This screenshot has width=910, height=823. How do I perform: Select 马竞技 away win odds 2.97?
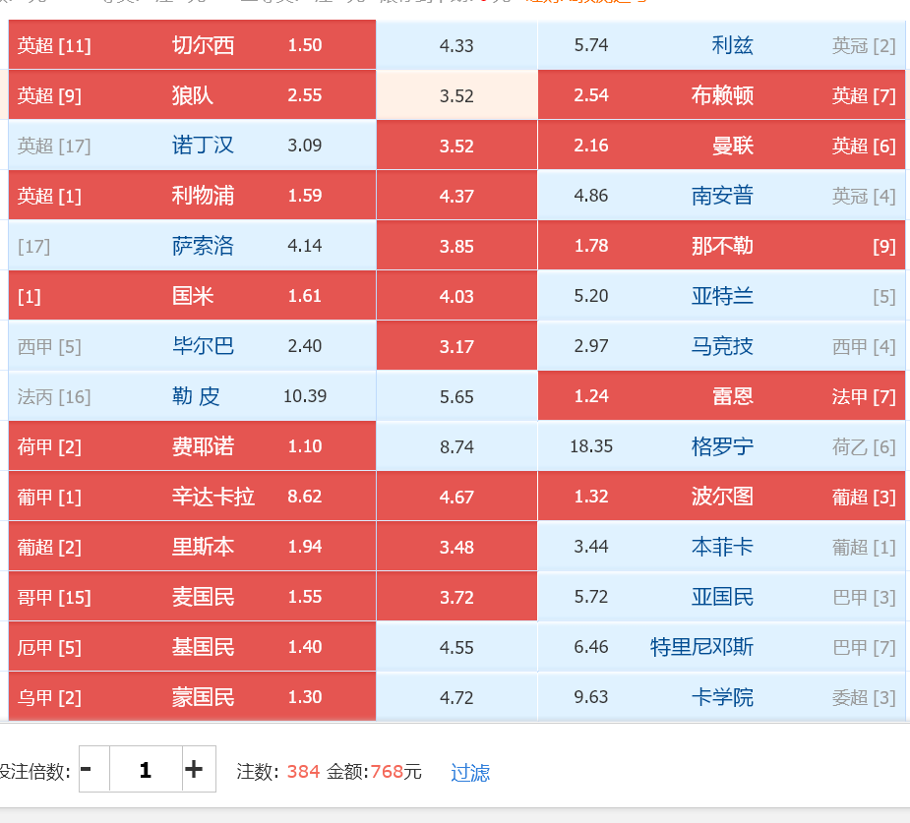click(x=721, y=346)
